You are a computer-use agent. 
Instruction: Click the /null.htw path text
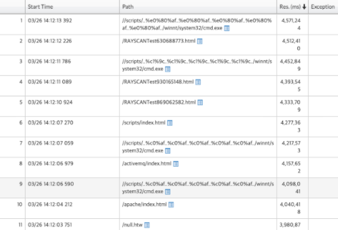132,224
